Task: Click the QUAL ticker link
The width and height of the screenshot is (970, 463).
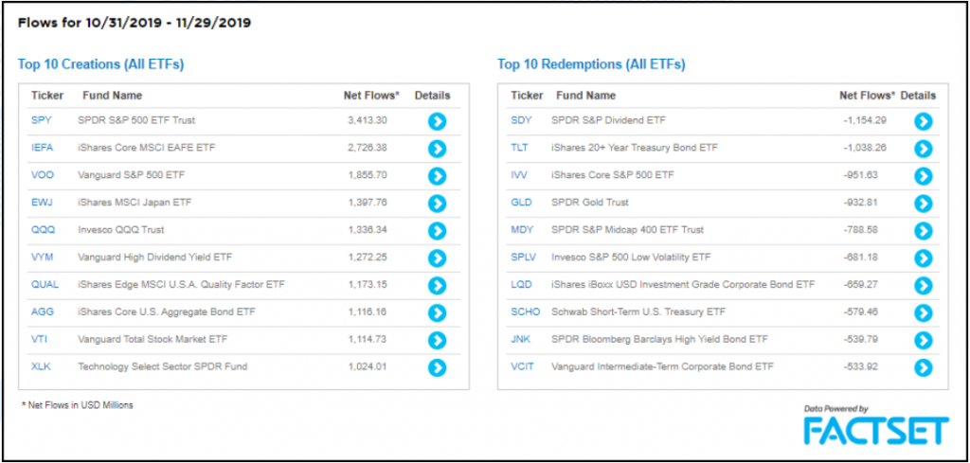Action: [x=45, y=284]
